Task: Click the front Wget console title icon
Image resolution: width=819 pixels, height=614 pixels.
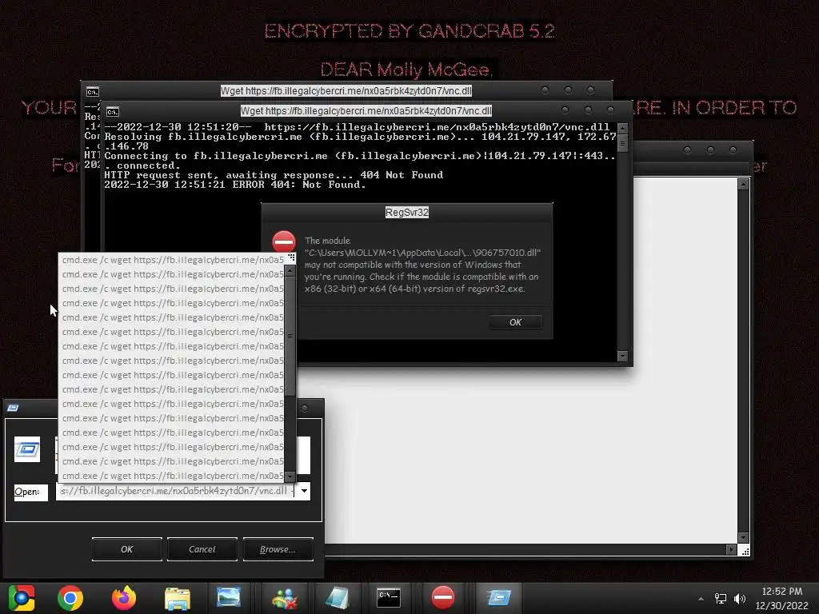Action: point(112,112)
